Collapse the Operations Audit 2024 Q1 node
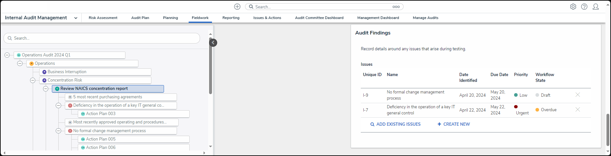Screen dimensions: 611x156 pyautogui.click(x=7, y=55)
